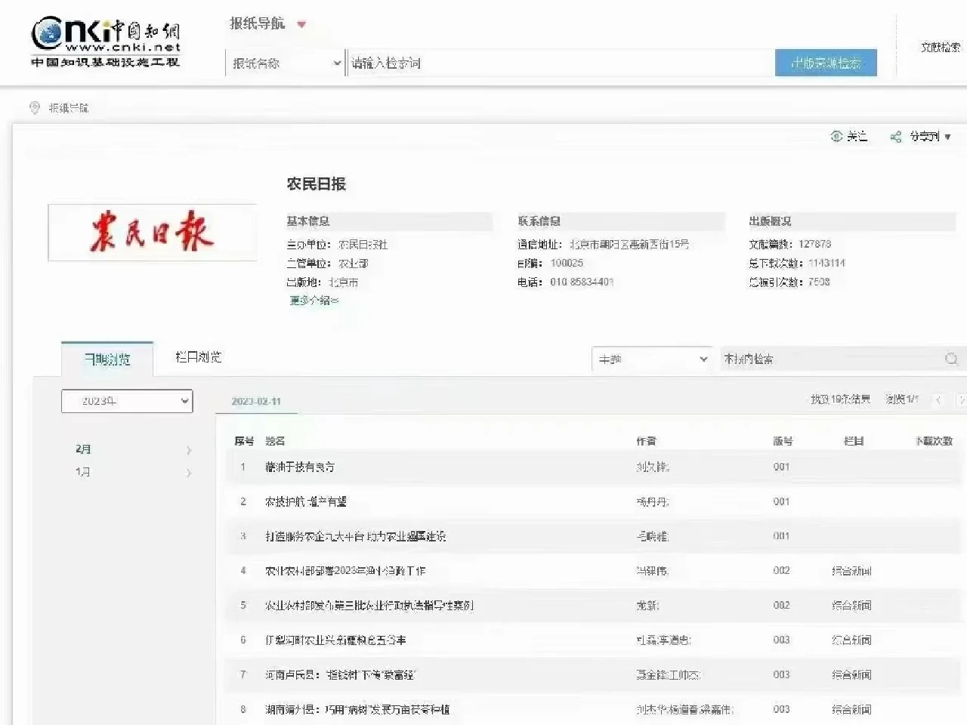Screen dimensions: 967x725
Task: Select the 2023-02-11 date tab
Action: [256, 401]
